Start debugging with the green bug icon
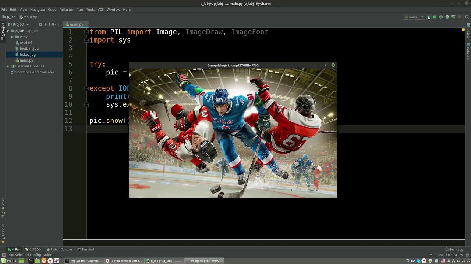This screenshot has height=264, width=471. 435,17
